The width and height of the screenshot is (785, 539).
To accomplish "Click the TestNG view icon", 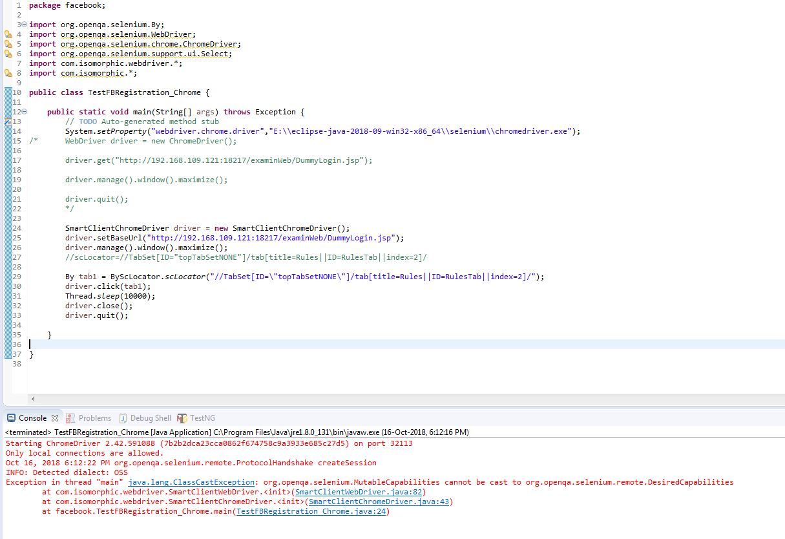I will [182, 418].
